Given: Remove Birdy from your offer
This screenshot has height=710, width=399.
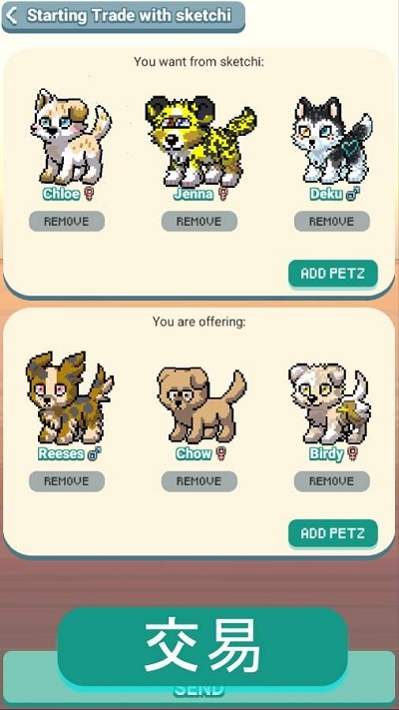Looking at the screenshot, I should (x=332, y=481).
